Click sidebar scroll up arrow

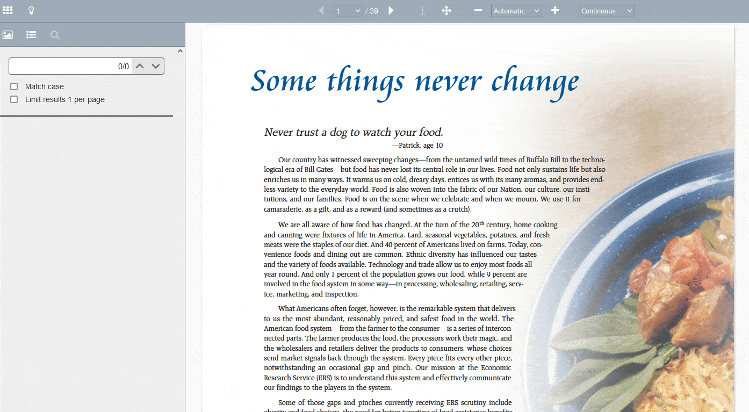click(180, 51)
